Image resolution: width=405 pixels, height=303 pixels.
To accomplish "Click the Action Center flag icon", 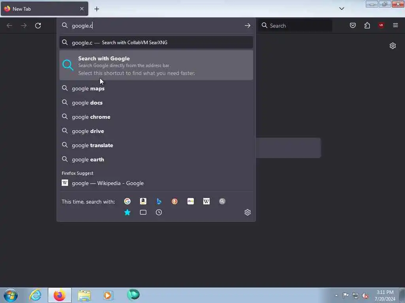I will coord(346,295).
